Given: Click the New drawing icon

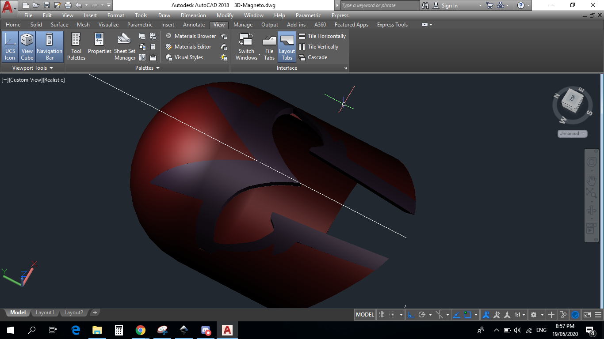Looking at the screenshot, I should click(x=25, y=5).
